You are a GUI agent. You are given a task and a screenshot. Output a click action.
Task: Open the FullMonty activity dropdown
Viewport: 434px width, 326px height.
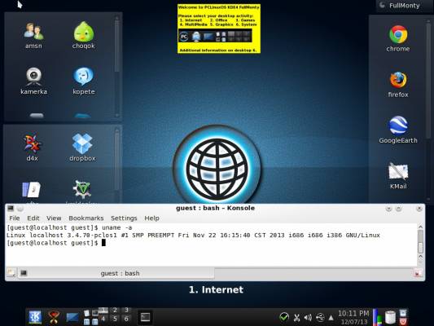point(400,6)
